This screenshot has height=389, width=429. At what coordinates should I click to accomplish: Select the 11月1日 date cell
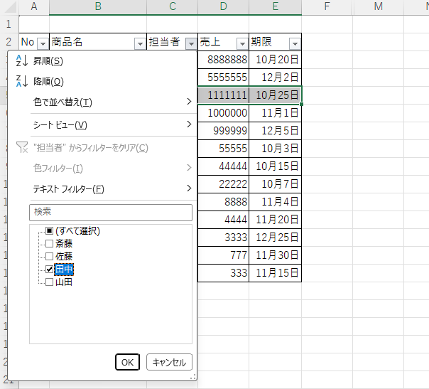click(276, 113)
